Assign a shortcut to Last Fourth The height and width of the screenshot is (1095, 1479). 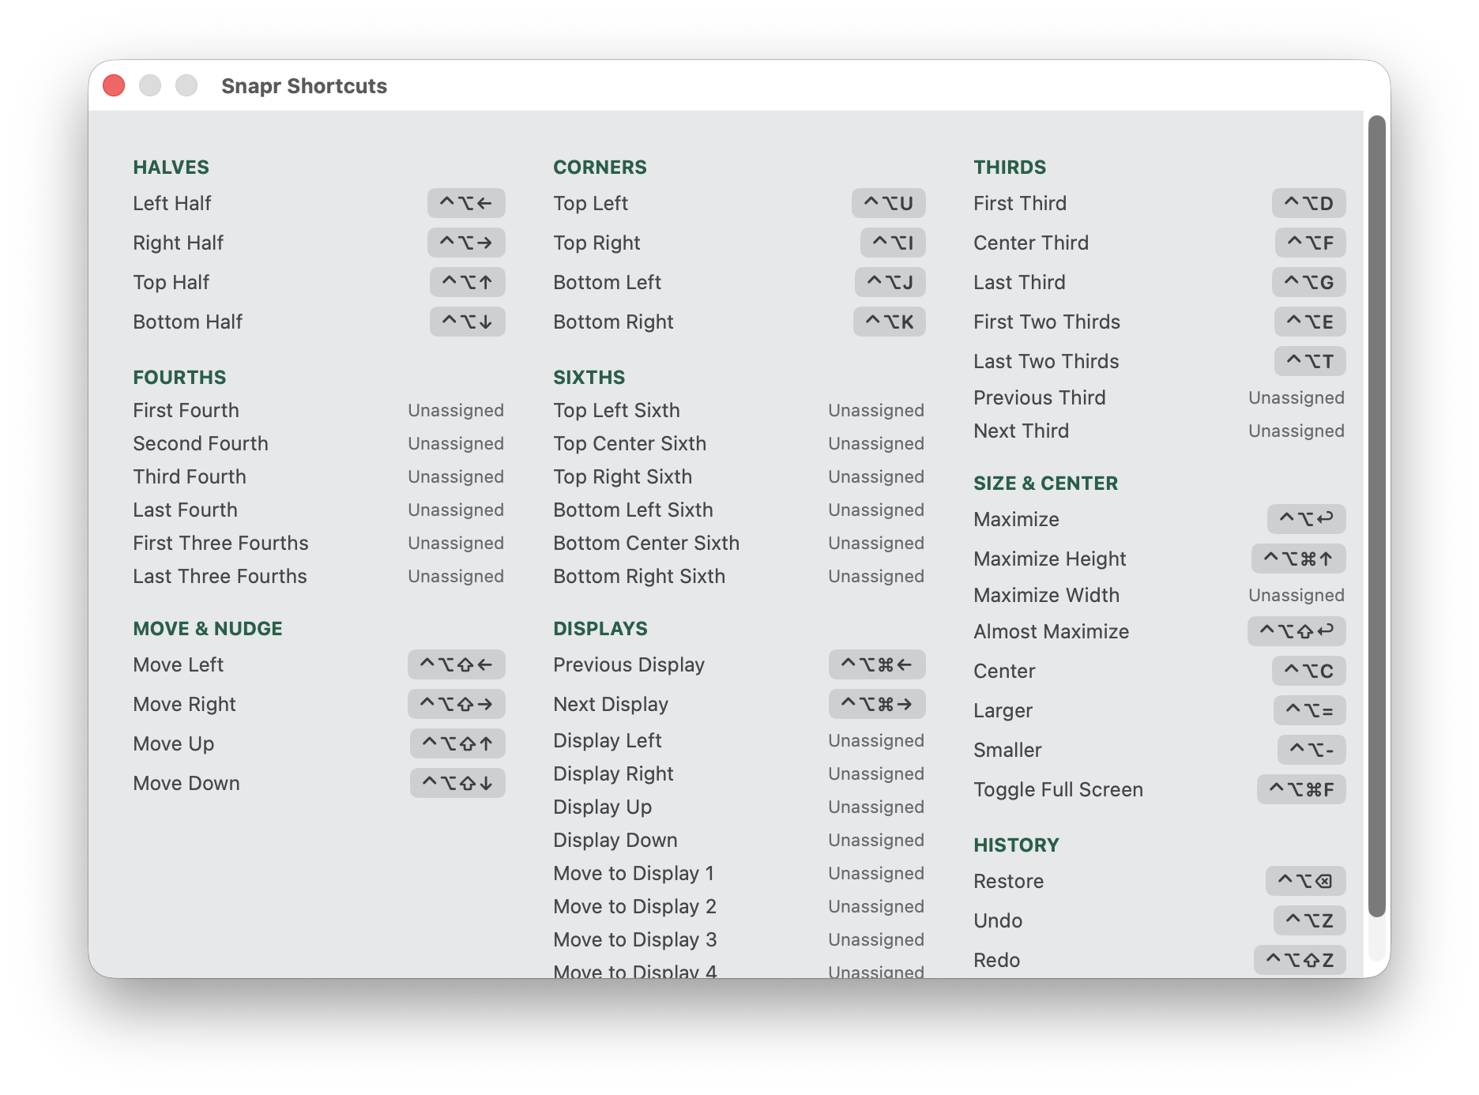coord(456,510)
